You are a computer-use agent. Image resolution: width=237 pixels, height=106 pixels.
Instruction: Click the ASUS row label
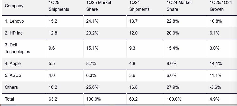(13, 75)
